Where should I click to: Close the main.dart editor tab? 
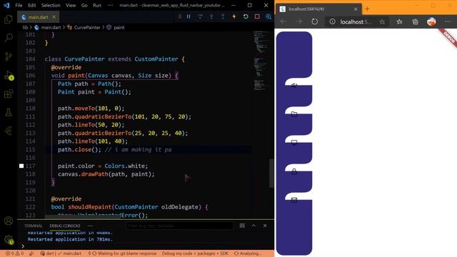point(54,17)
